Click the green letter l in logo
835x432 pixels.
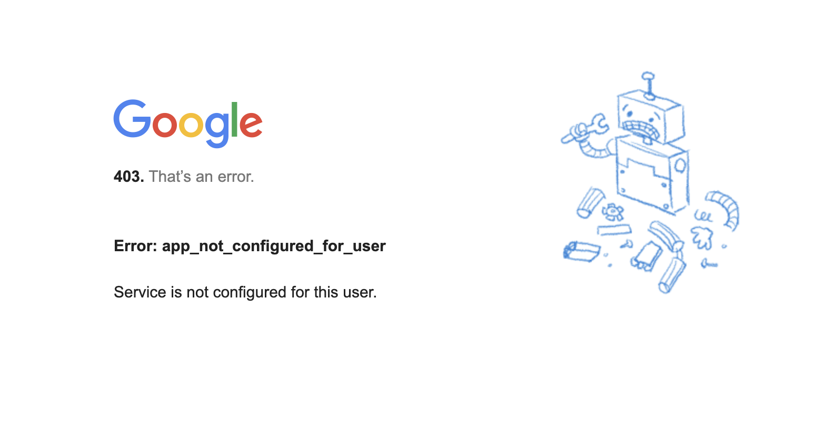click(x=234, y=119)
